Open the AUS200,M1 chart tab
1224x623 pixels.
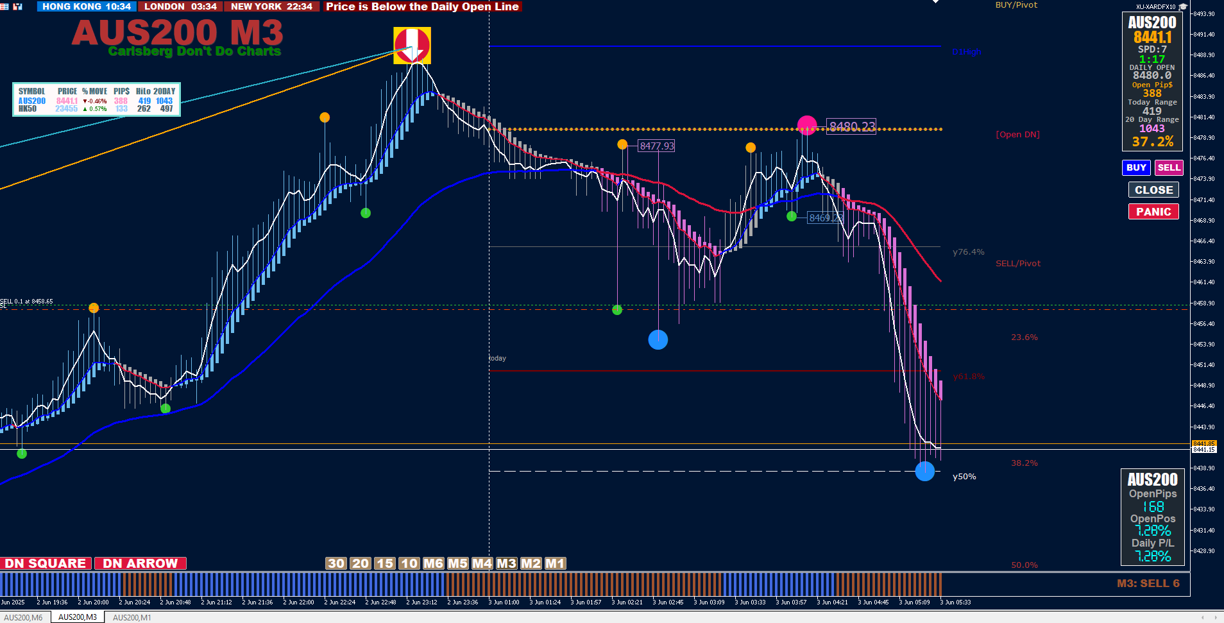pyautogui.click(x=132, y=617)
